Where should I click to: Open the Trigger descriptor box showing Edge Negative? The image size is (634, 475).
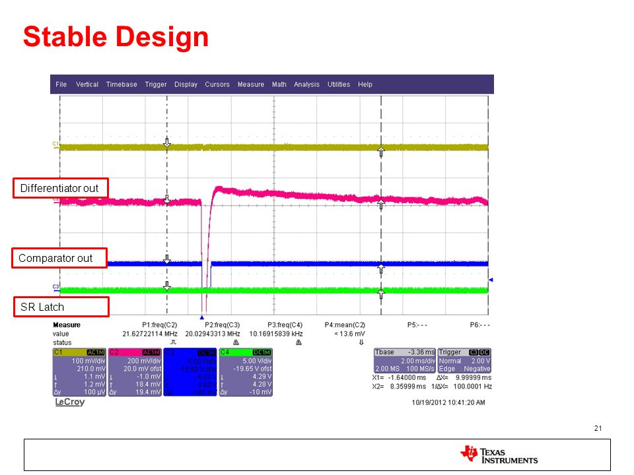click(x=464, y=360)
